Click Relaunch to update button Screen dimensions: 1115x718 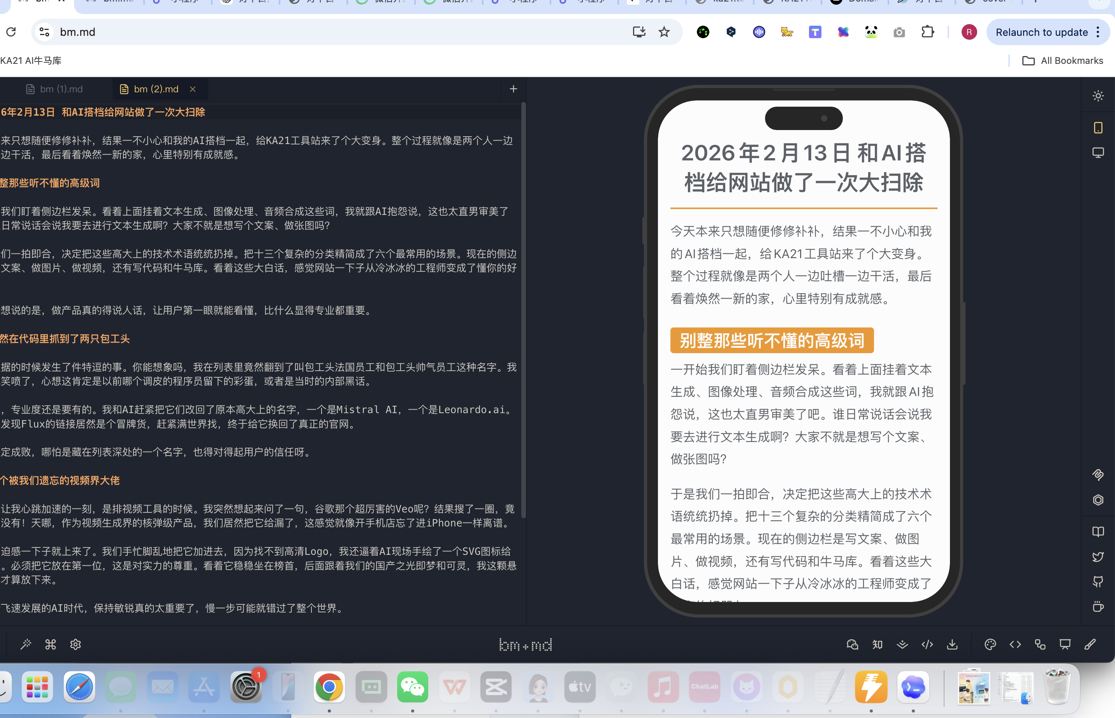click(x=1041, y=32)
